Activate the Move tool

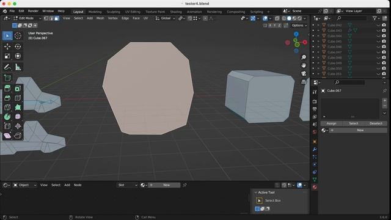(7, 46)
